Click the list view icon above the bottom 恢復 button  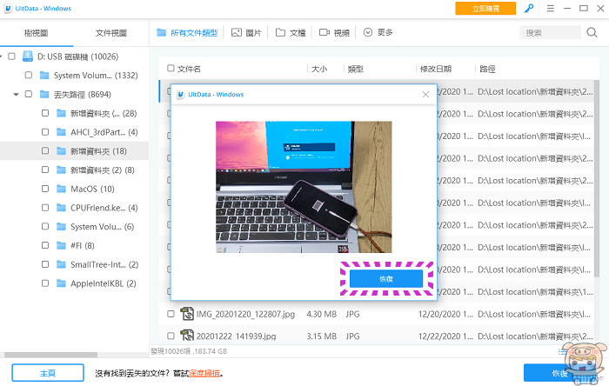562,352
